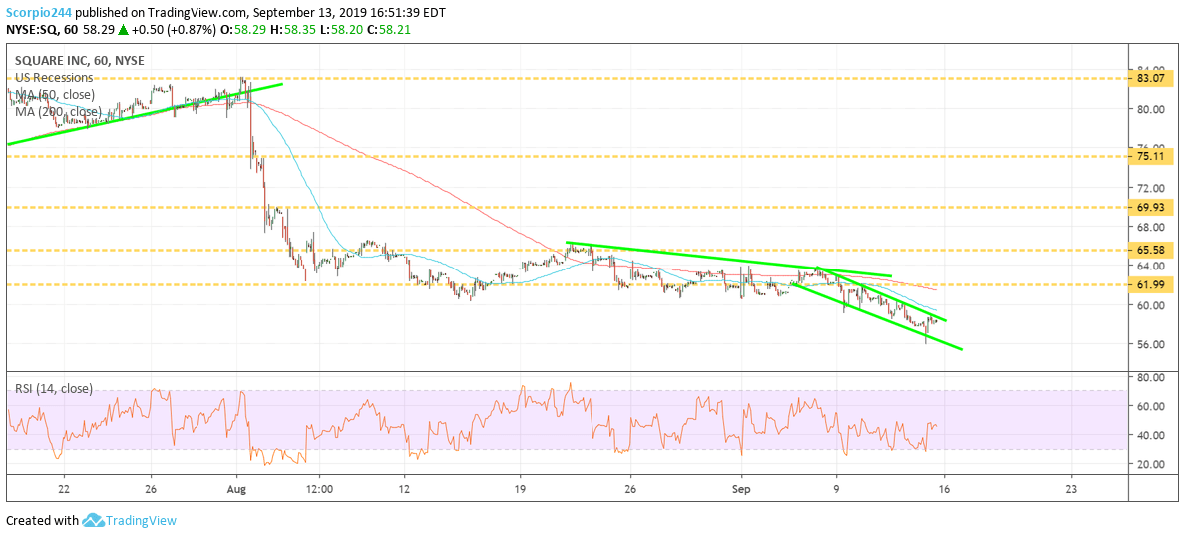Click the +0.50 (+0.87%) change value
The image size is (1185, 538).
(175, 29)
